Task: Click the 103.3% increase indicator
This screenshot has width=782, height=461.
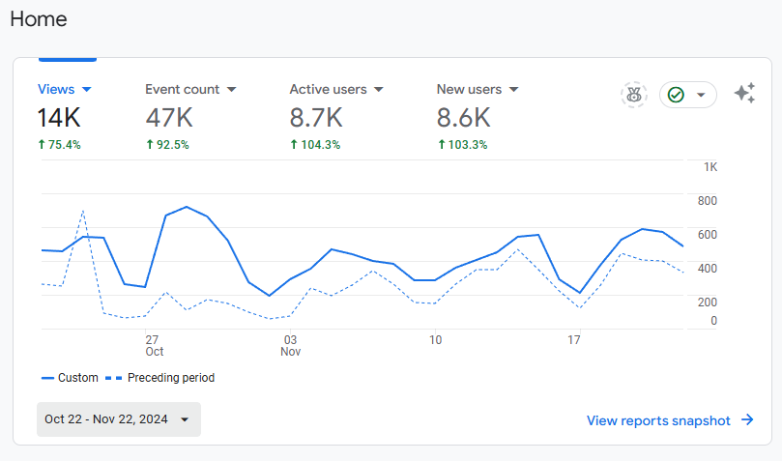Action: click(463, 145)
